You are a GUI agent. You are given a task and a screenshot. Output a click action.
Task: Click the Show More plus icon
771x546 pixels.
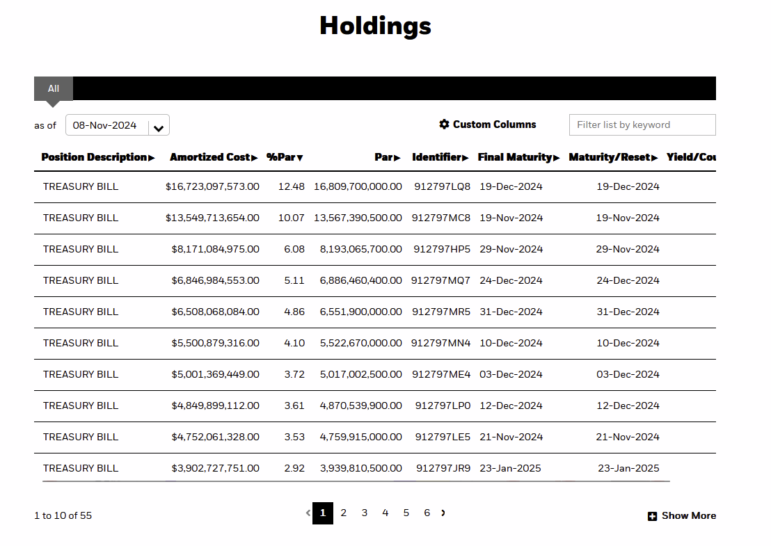(x=652, y=516)
